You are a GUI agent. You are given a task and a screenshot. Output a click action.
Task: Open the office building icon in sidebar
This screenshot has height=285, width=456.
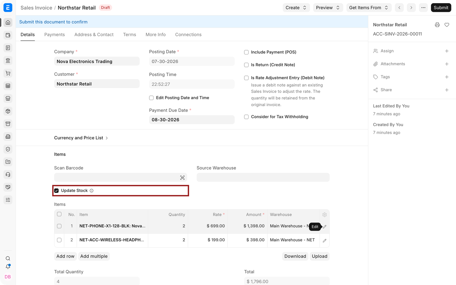[x=8, y=137]
